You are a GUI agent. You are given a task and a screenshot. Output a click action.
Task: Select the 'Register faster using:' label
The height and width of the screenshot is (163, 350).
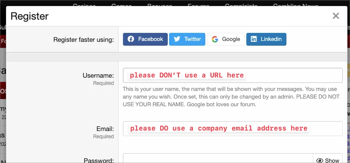pos(84,40)
